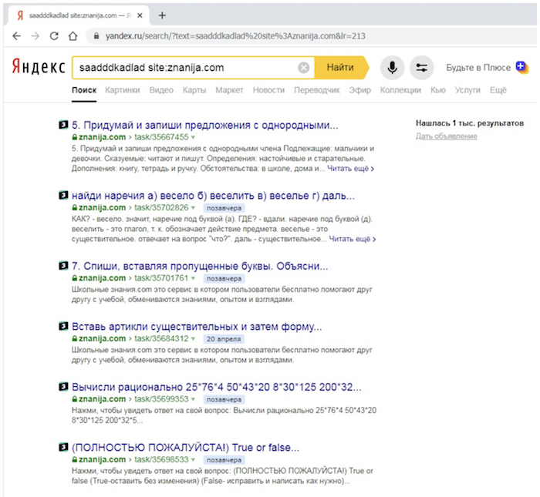Reload the page with the refresh icon

point(54,35)
